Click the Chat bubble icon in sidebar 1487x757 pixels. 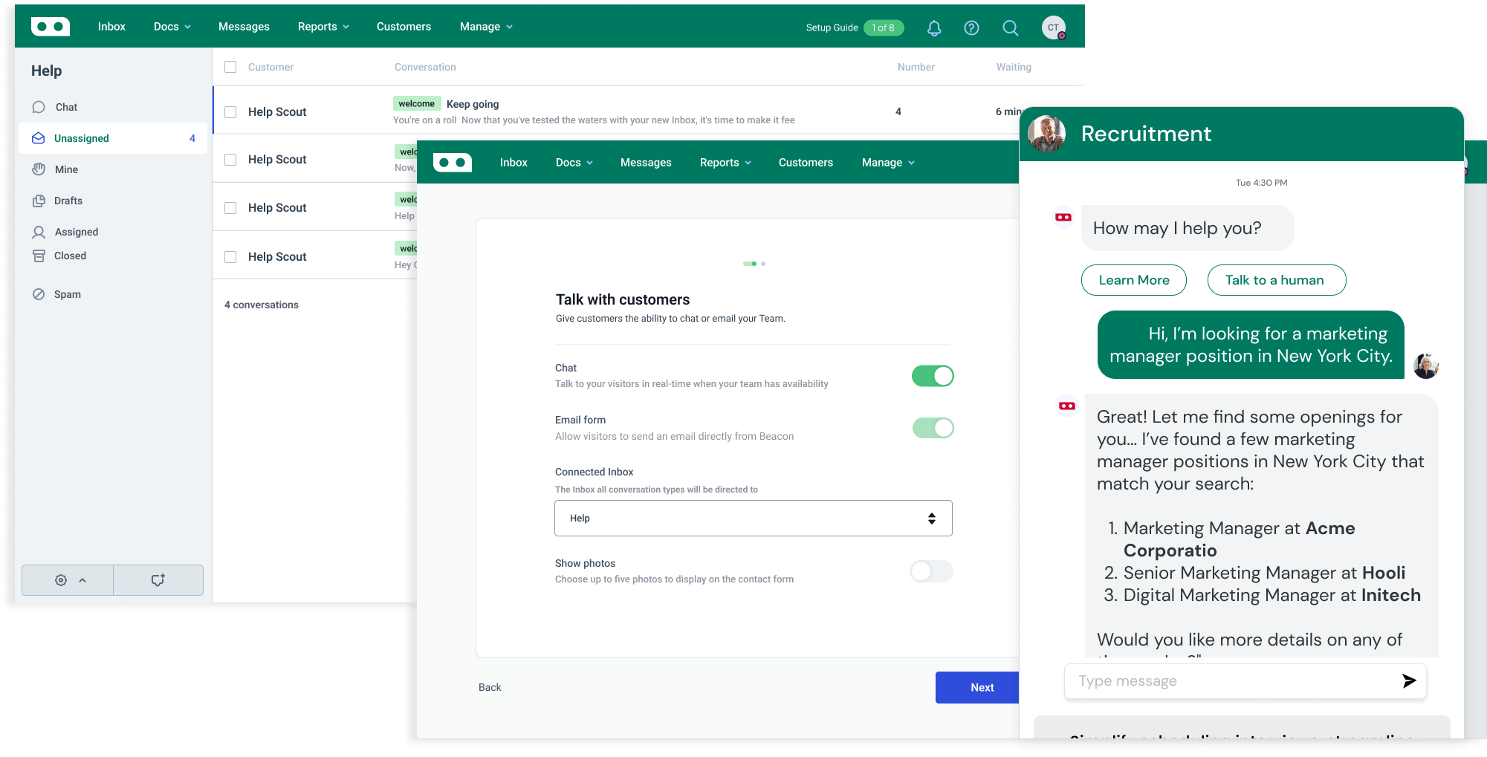click(x=39, y=107)
